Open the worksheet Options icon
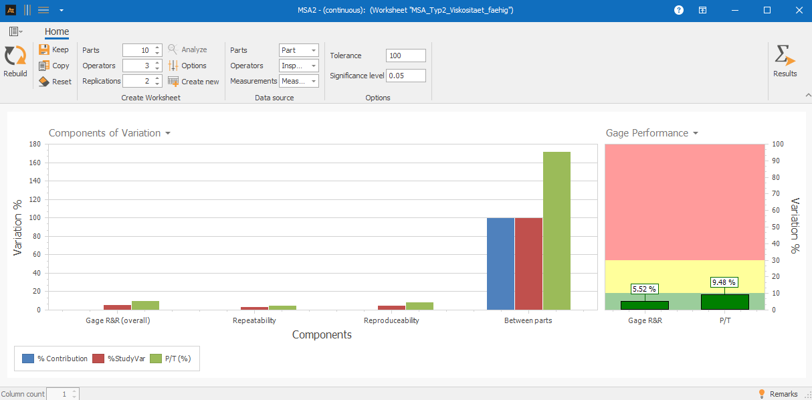Image resolution: width=812 pixels, height=400 pixels. (173, 66)
